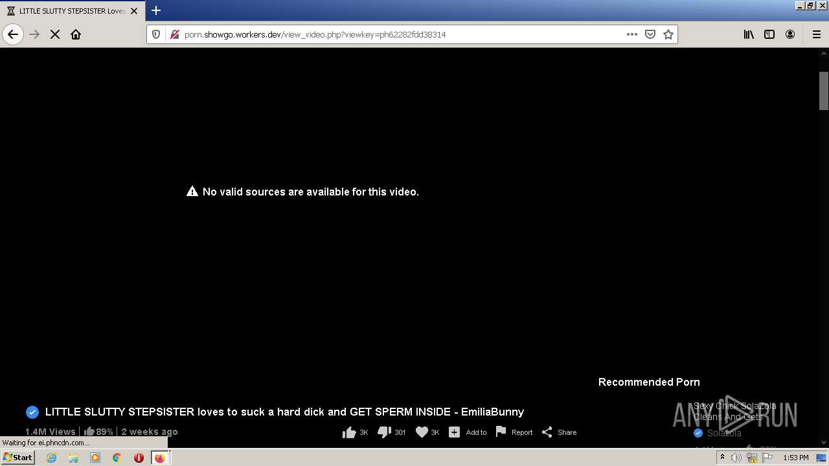The height and width of the screenshot is (466, 829).
Task: Grab the vertical scrollbar thumb
Action: pyautogui.click(x=824, y=91)
